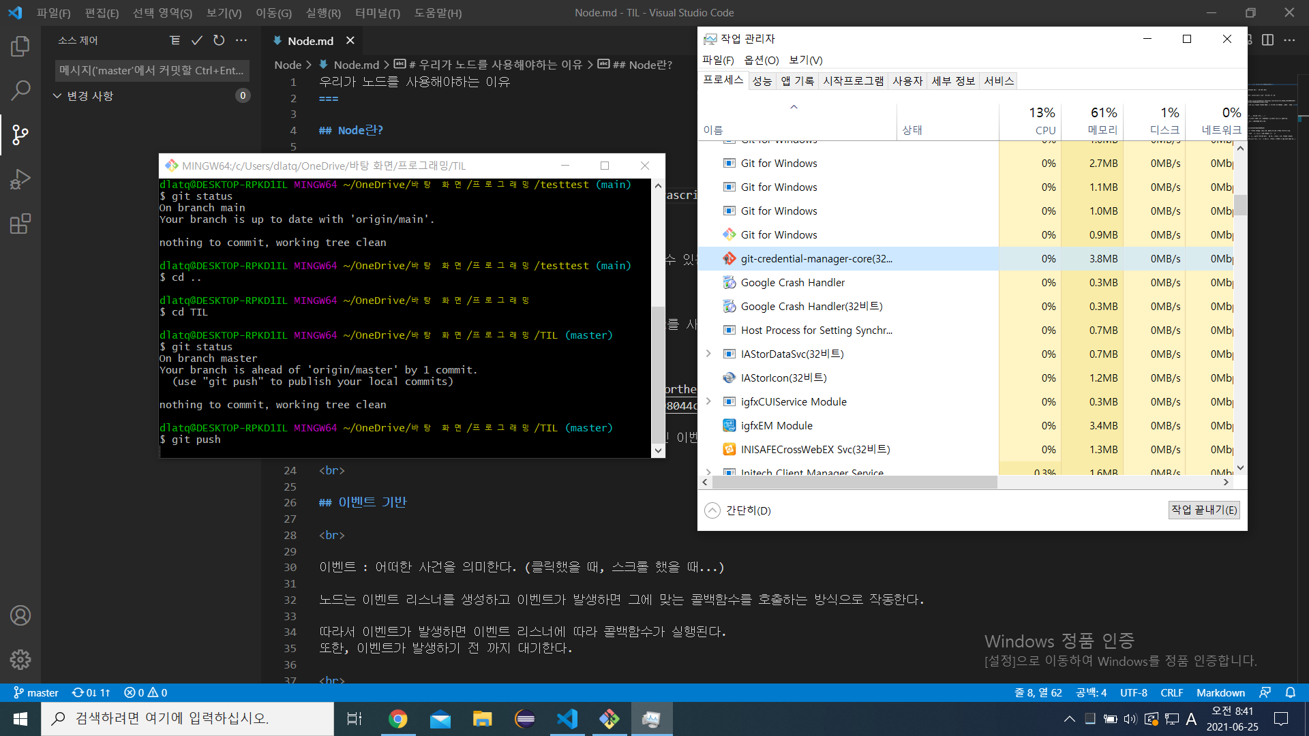This screenshot has width=1309, height=736.
Task: Click the synchronize changes status bar item
Action: pos(91,692)
